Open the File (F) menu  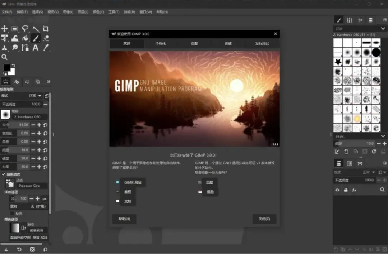pyautogui.click(x=7, y=12)
